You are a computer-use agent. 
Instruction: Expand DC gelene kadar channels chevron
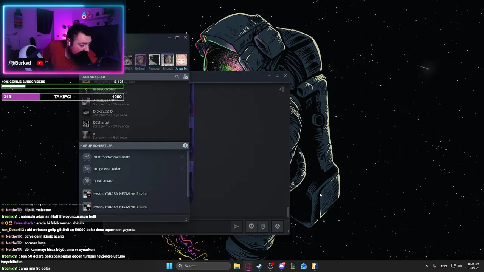[182, 169]
